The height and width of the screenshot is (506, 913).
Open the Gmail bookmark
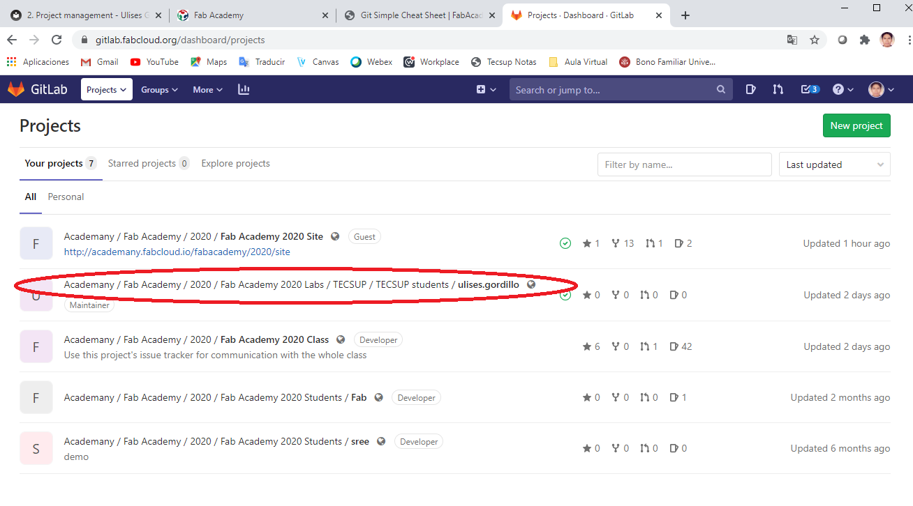pos(99,62)
